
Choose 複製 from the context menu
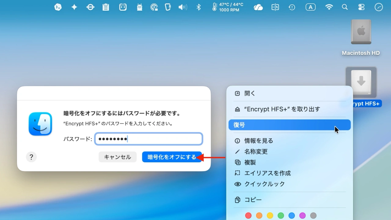click(x=290, y=162)
